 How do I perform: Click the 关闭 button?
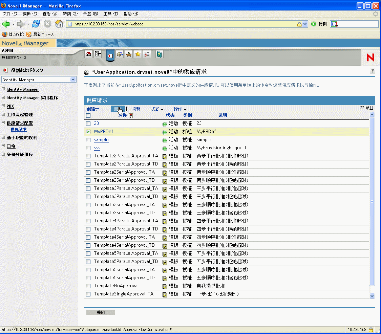[101, 312]
